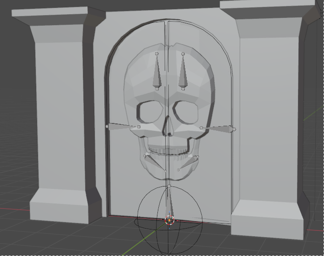Select the wall above the arched door
Image resolution: width=324 pixels, height=256 pixels.
[x=168, y=15]
